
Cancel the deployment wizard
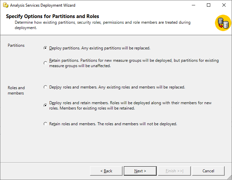click(x=208, y=171)
